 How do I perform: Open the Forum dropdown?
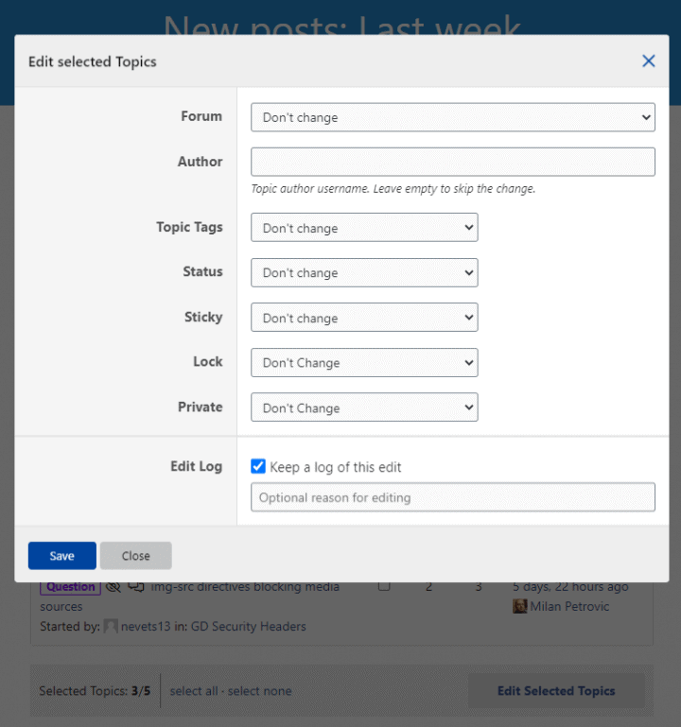453,117
